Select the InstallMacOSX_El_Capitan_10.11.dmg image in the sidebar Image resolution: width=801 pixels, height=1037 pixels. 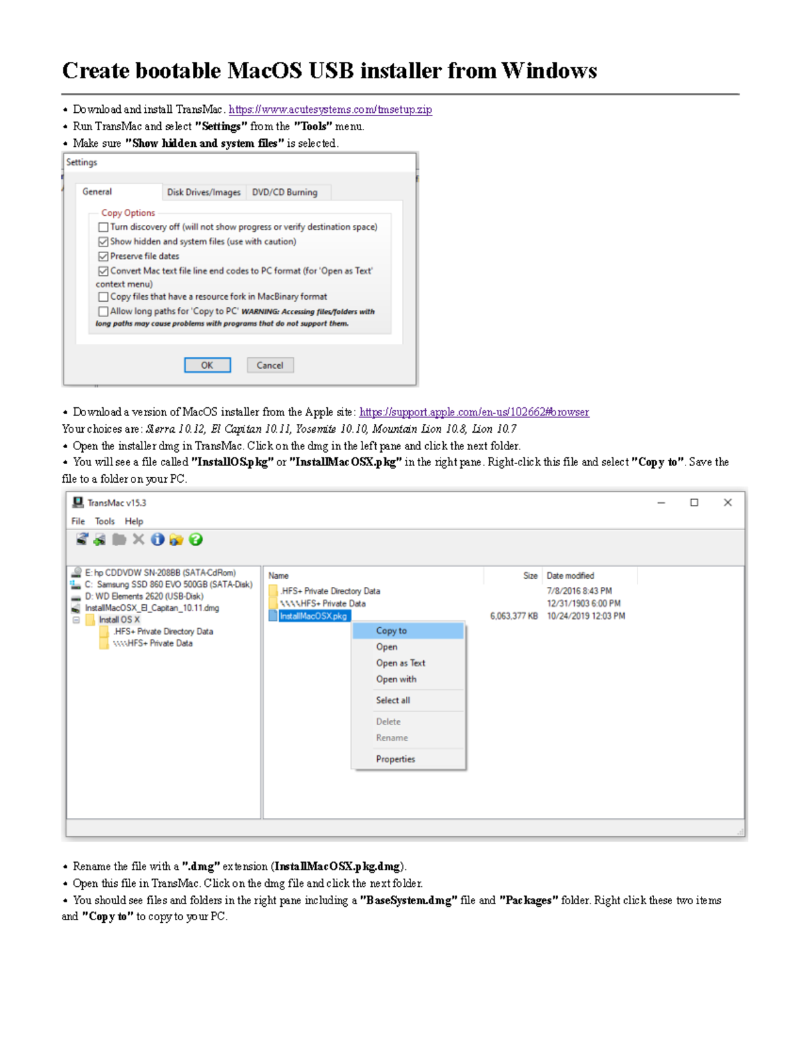[152, 608]
